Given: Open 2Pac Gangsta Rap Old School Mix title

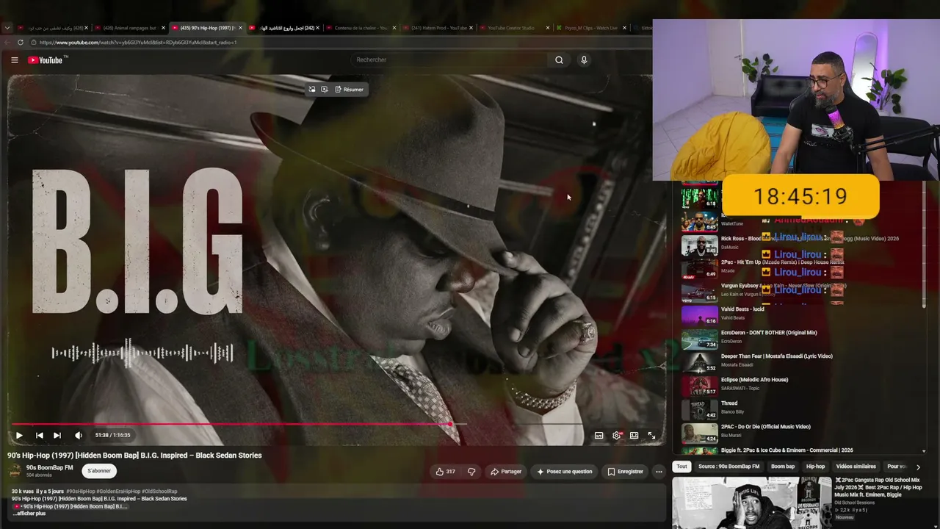Looking at the screenshot, I should click(x=878, y=487).
